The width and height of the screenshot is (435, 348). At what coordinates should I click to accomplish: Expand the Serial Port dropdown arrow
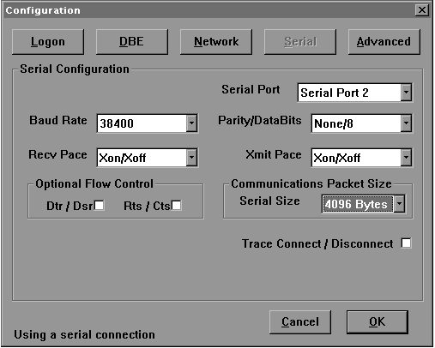click(x=406, y=93)
